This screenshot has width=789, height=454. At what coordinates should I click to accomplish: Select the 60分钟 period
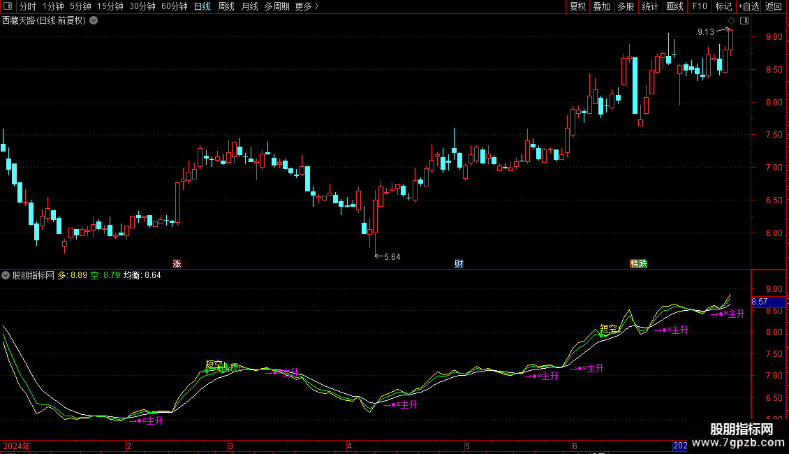point(175,6)
